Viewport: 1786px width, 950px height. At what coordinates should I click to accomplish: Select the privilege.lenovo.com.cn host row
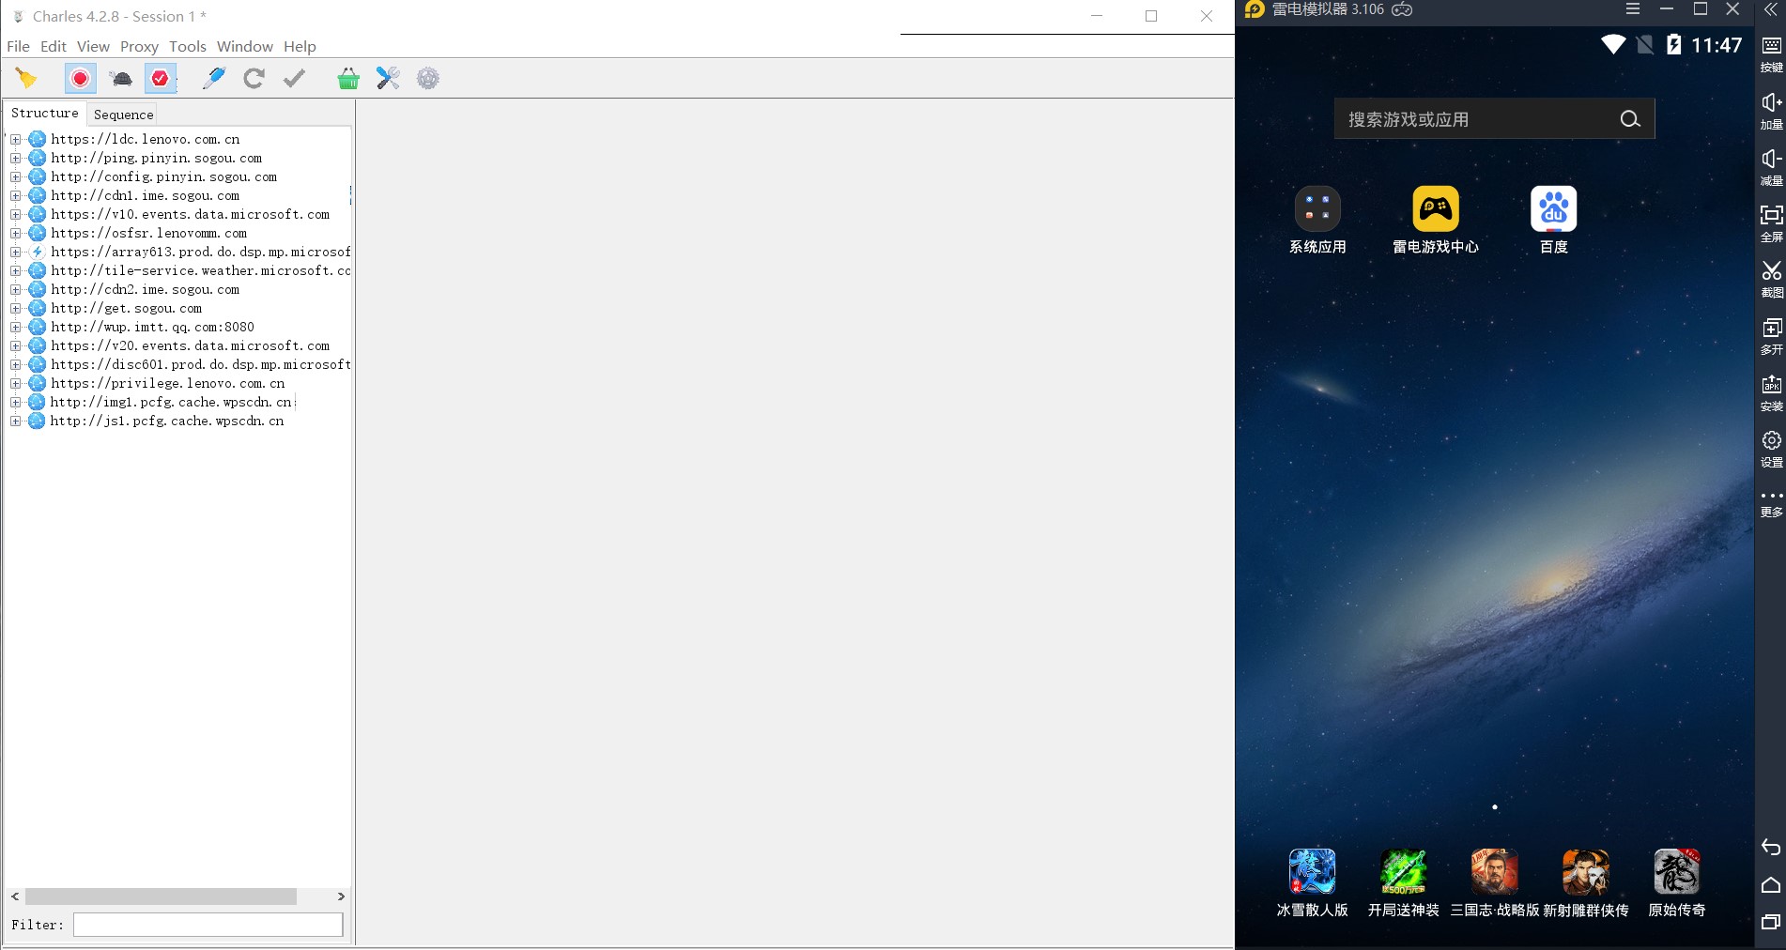click(167, 383)
